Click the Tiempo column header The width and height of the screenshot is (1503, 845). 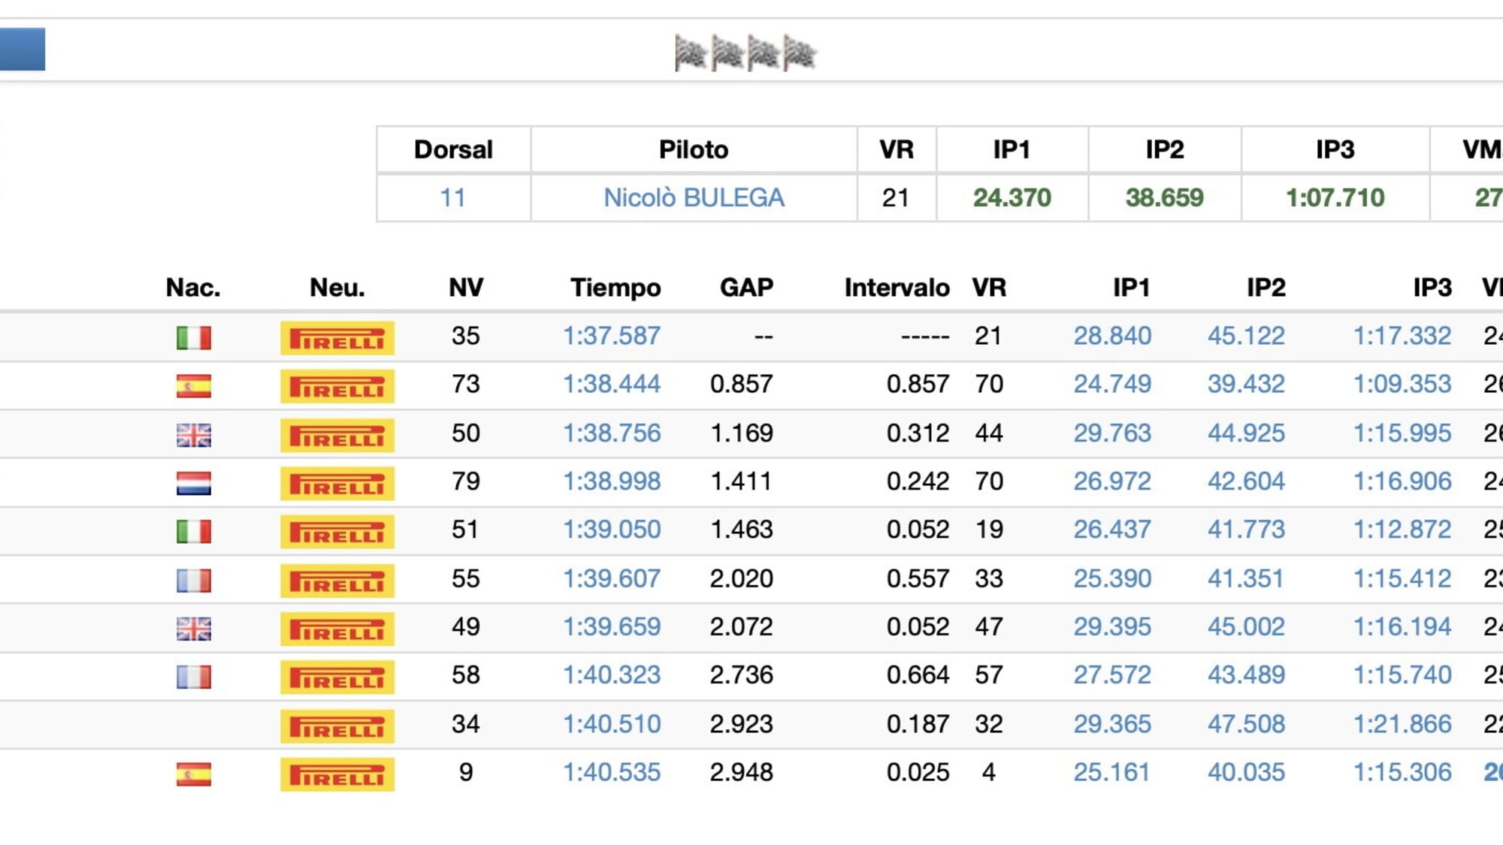point(615,288)
